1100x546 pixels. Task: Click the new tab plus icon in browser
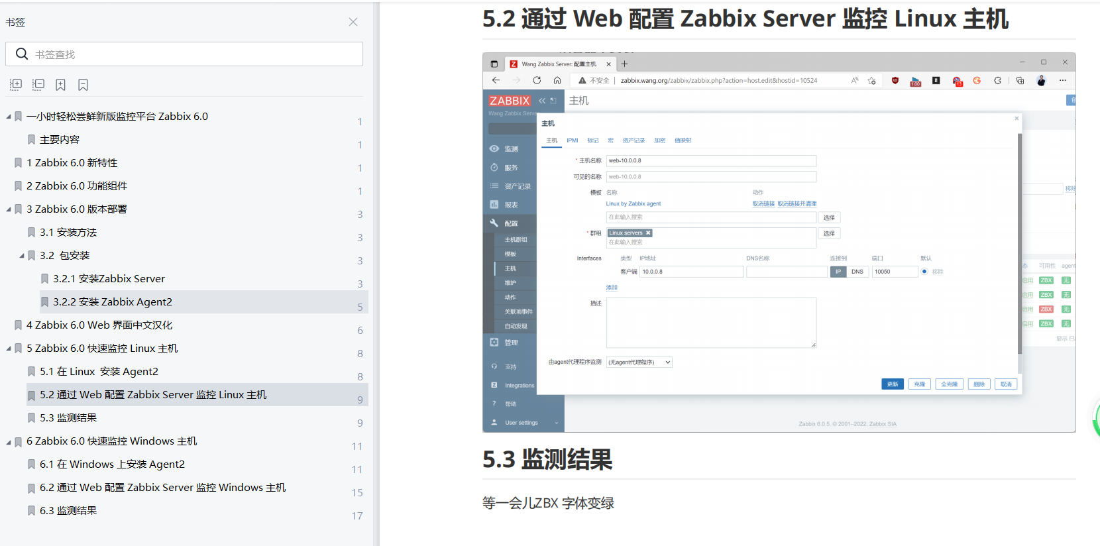click(x=624, y=64)
